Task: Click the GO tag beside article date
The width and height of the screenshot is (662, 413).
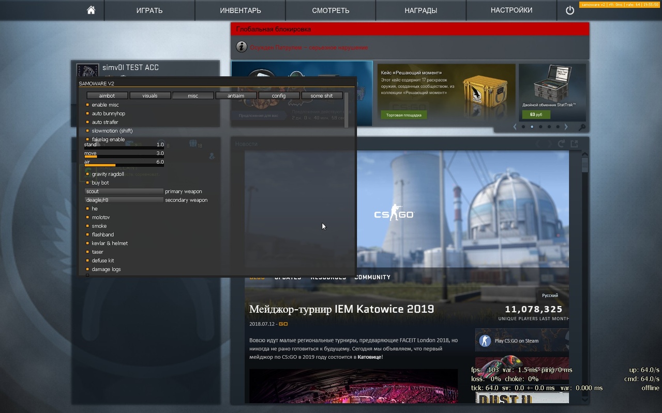Action: 283,324
